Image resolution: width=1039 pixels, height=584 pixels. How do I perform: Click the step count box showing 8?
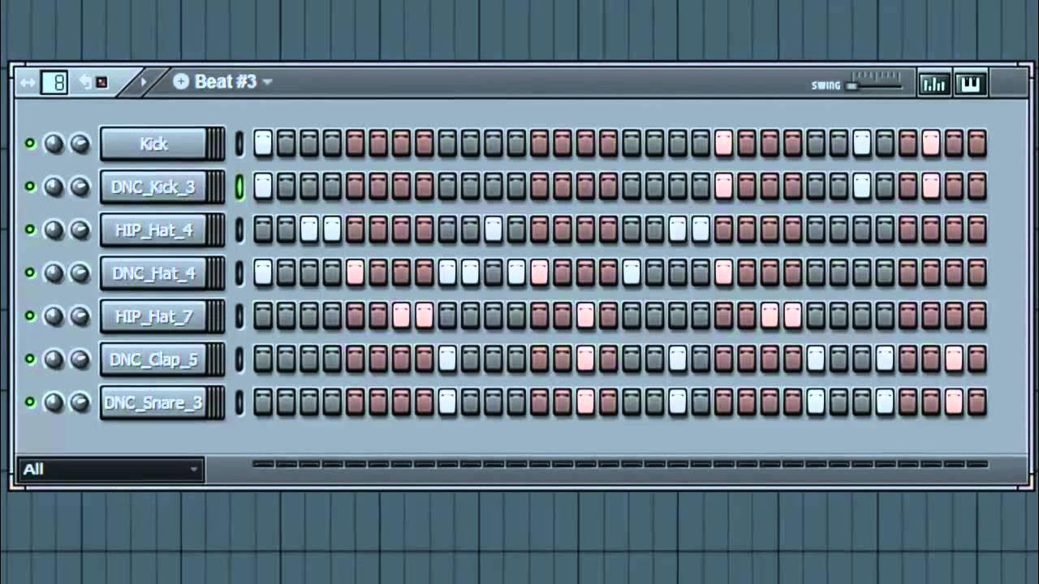coord(54,82)
